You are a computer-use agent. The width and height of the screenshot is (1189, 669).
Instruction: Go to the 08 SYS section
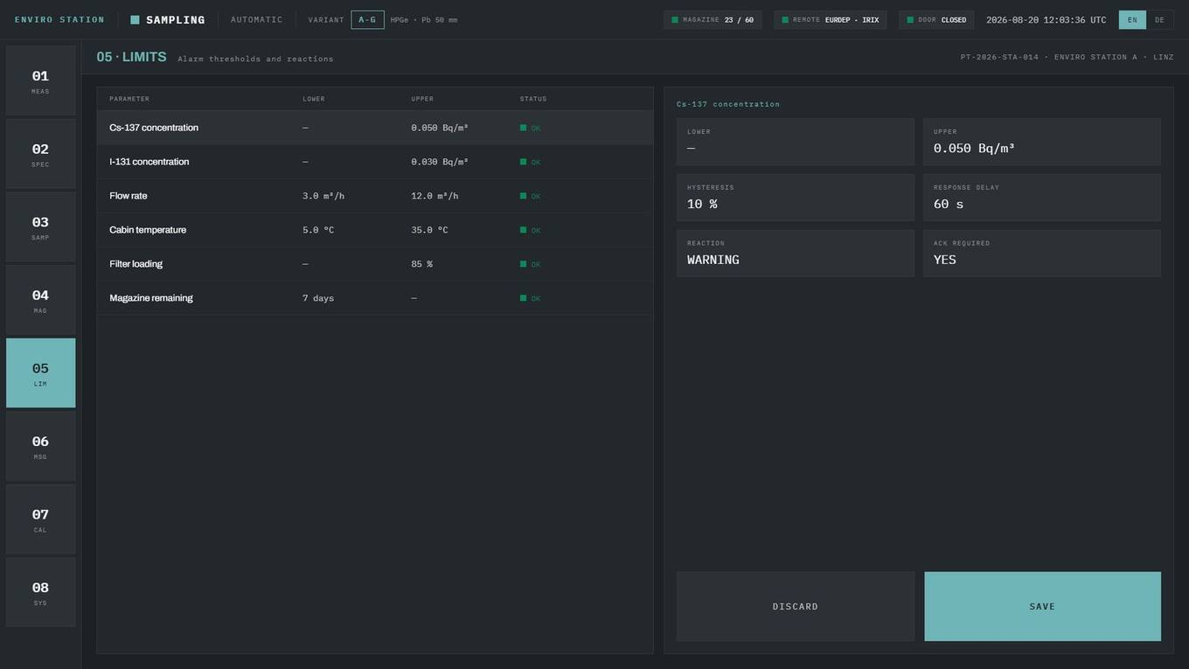click(x=40, y=593)
